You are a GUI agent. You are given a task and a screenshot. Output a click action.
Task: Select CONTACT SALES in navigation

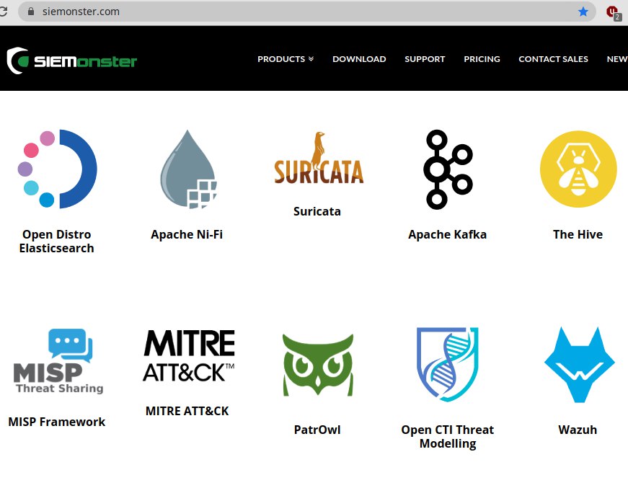(553, 59)
